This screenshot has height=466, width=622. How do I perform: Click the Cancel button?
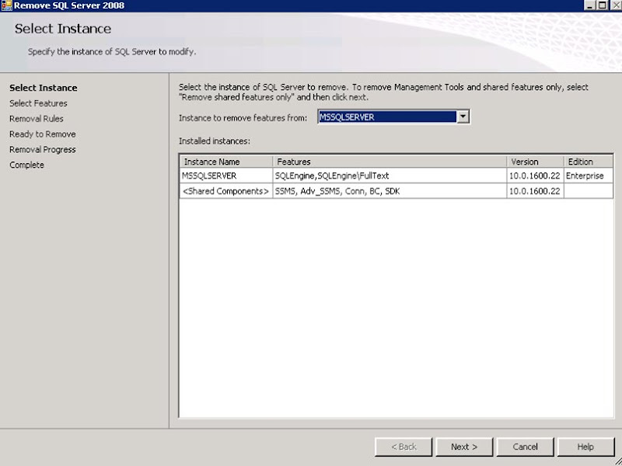coord(525,447)
